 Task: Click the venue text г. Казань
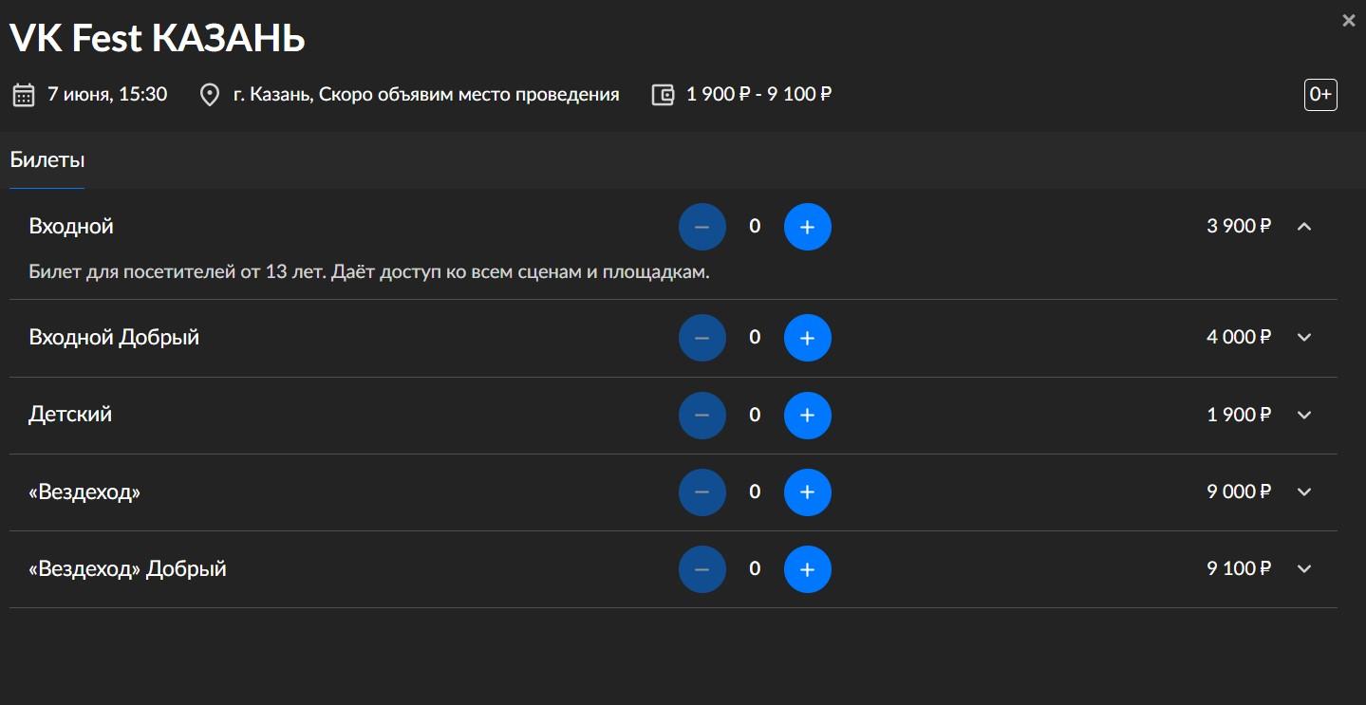426,95
